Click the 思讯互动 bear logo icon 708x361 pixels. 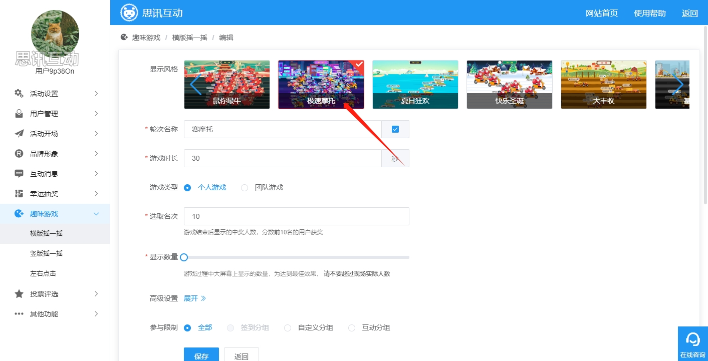129,13
